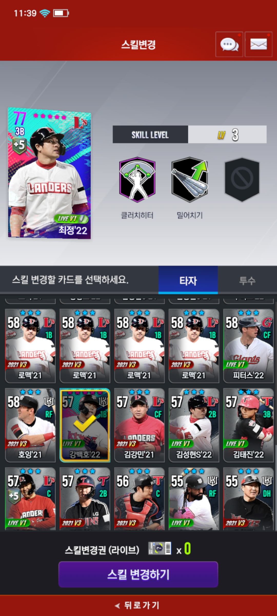Tap the locked empty skill slot

(x=242, y=180)
